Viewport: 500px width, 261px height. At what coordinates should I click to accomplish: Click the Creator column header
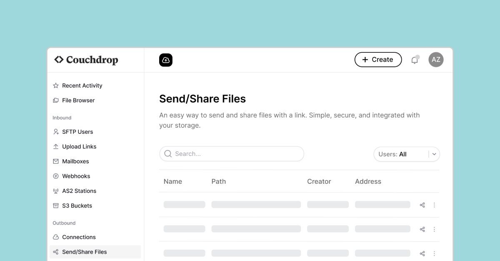pyautogui.click(x=319, y=182)
